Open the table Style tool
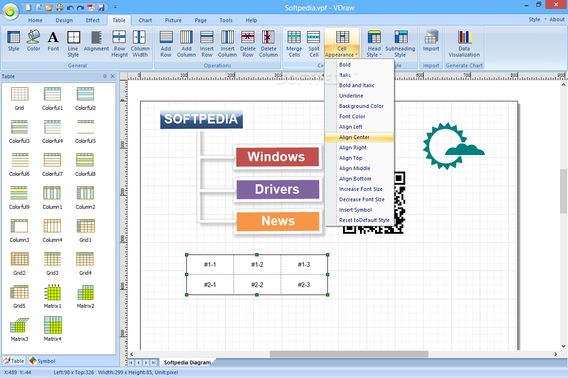Screen dimensions: 568x378 coord(14,41)
